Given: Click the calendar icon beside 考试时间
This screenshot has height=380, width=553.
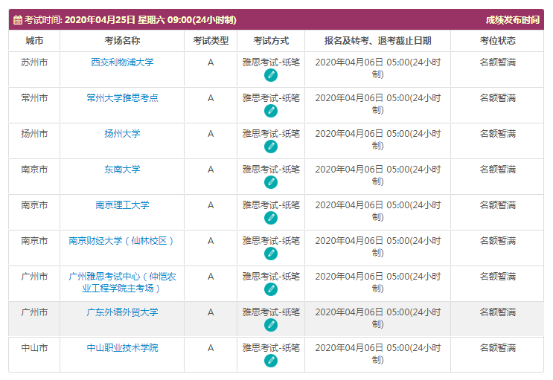Looking at the screenshot, I should pyautogui.click(x=18, y=20).
